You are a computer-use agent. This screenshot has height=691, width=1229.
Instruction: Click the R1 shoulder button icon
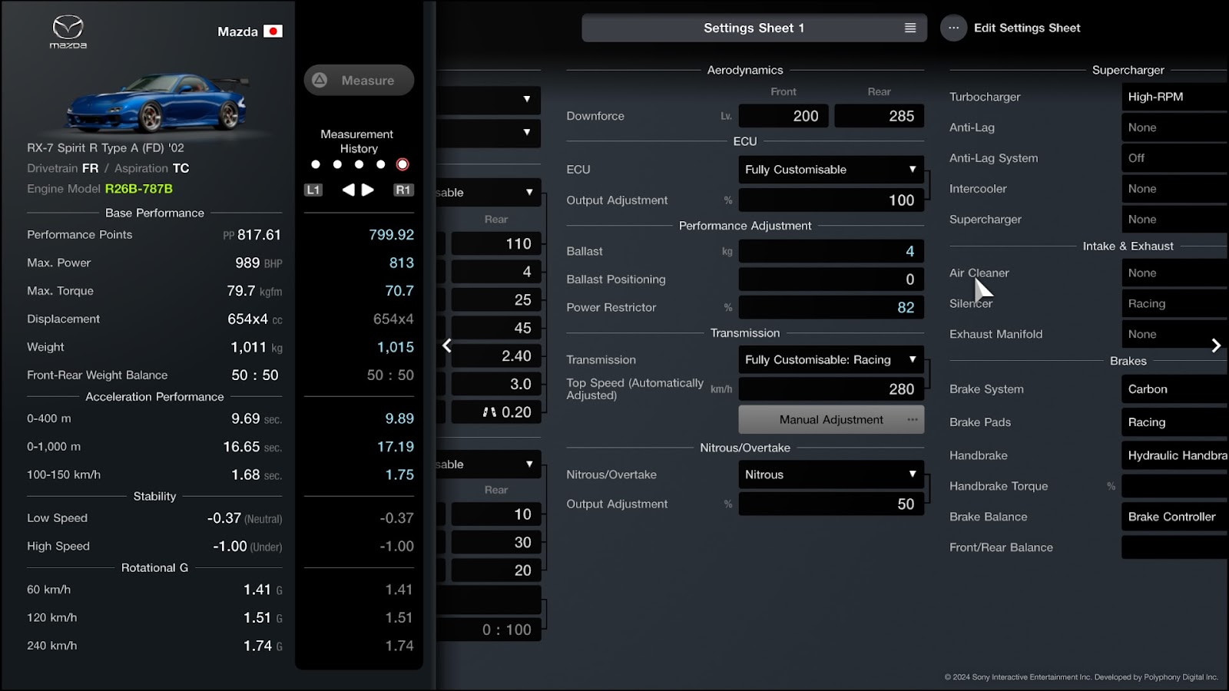403,190
